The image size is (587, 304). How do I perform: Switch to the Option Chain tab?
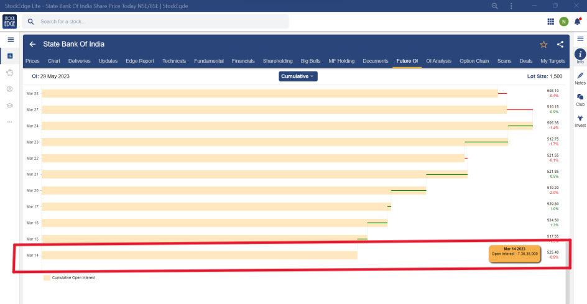tap(474, 62)
